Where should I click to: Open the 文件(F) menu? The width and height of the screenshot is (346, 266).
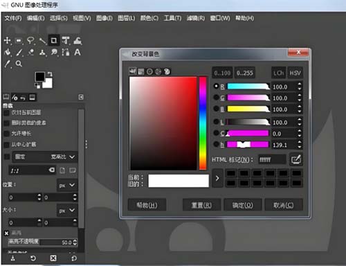(x=13, y=18)
